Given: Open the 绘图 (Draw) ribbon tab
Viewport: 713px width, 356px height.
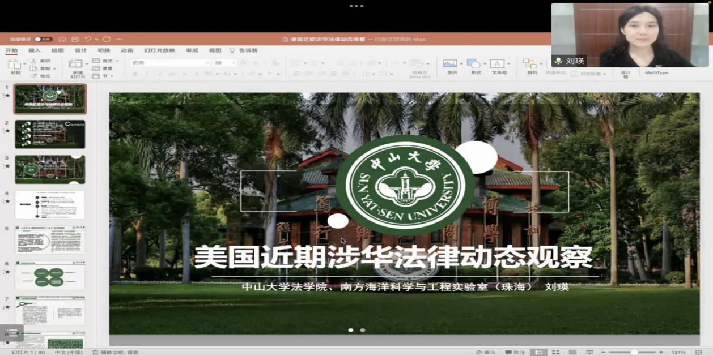Looking at the screenshot, I should pyautogui.click(x=58, y=50).
